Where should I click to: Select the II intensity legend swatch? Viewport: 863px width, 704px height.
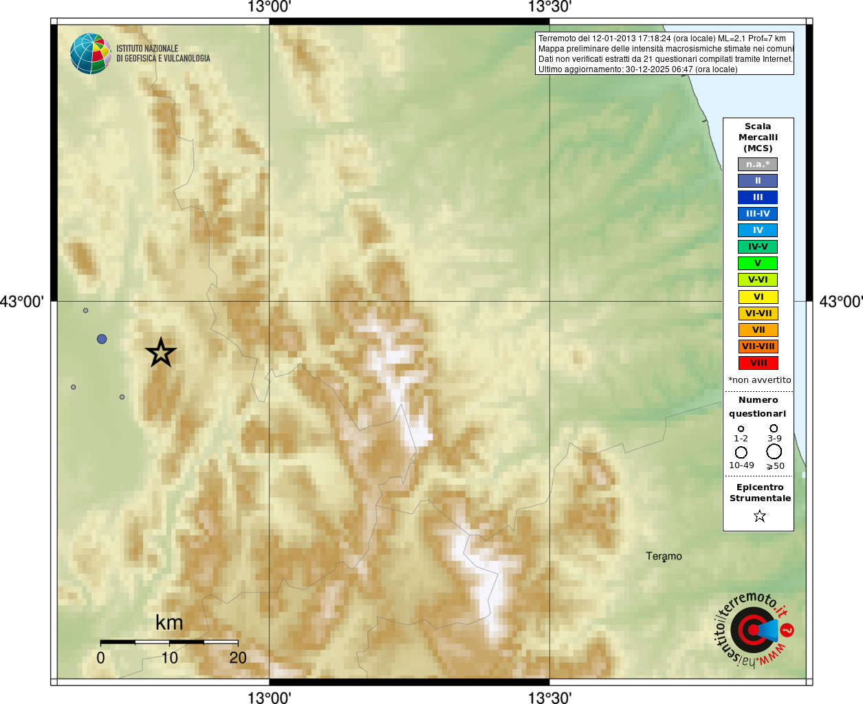[x=758, y=181]
